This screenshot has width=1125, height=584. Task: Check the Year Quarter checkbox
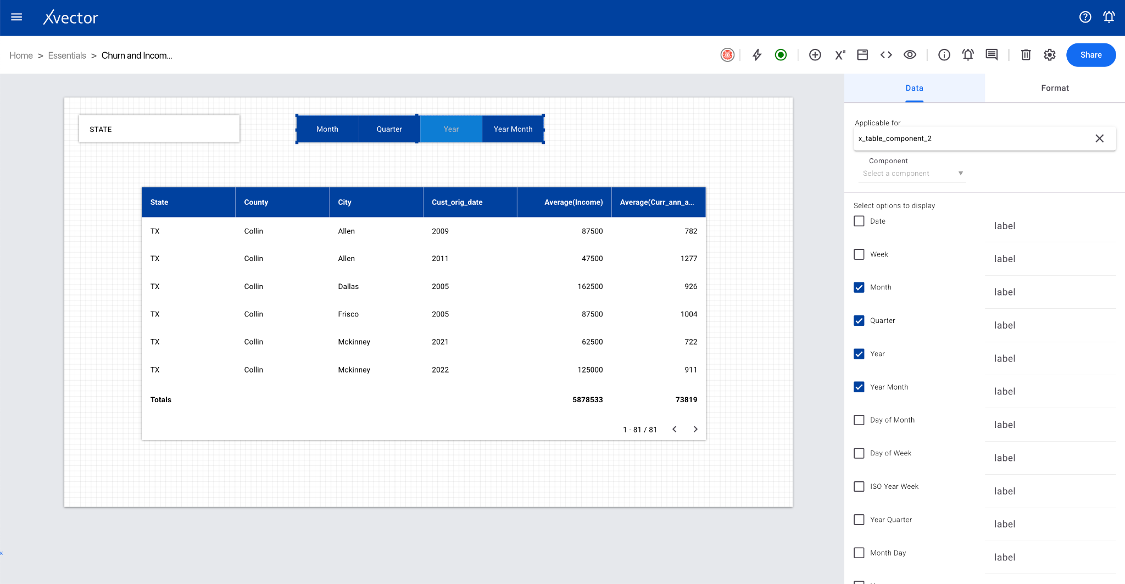859,520
